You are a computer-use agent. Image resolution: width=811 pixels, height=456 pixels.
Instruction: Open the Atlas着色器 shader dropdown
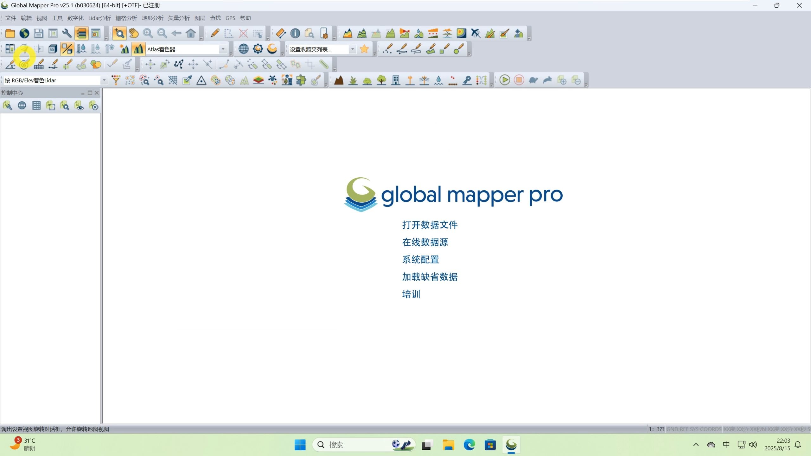coord(223,49)
